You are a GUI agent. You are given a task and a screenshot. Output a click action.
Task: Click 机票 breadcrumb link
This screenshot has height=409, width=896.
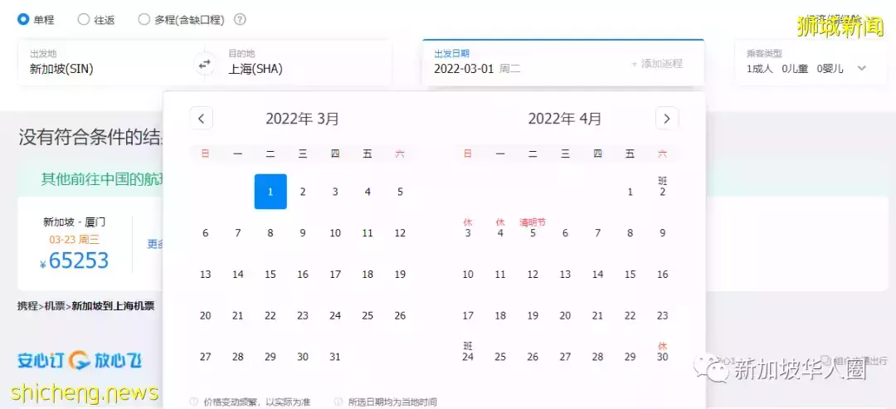[55, 305]
